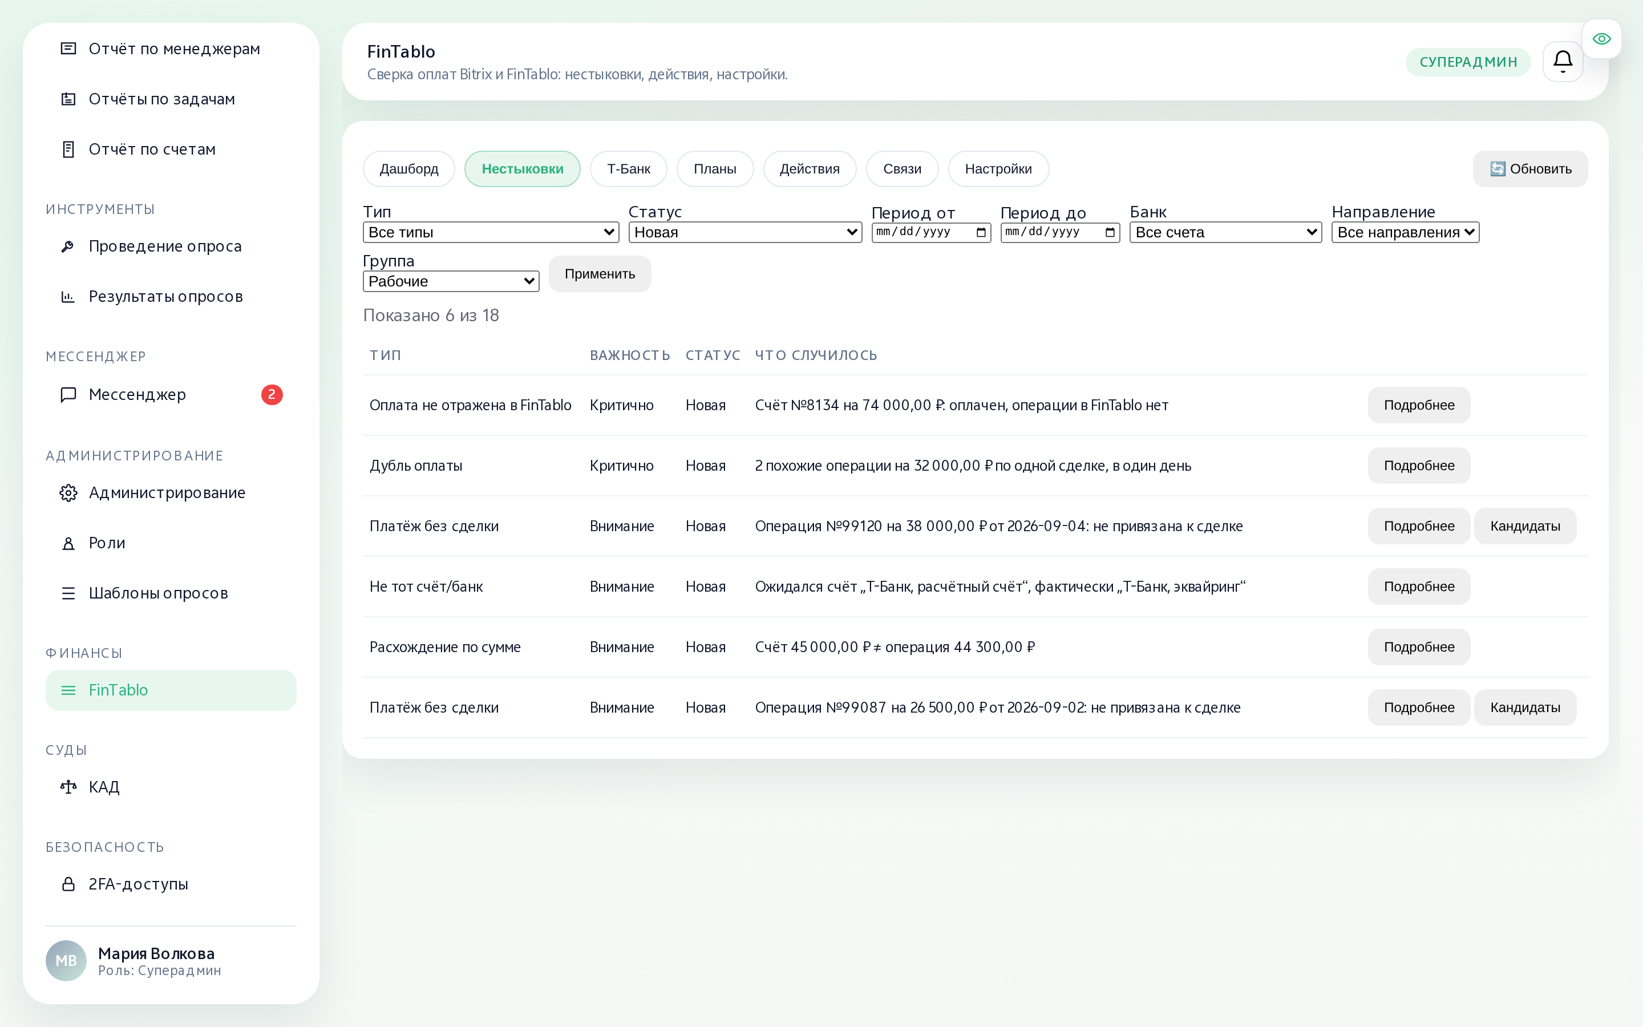
Task: Open the Направление dropdown
Action: click(x=1405, y=232)
